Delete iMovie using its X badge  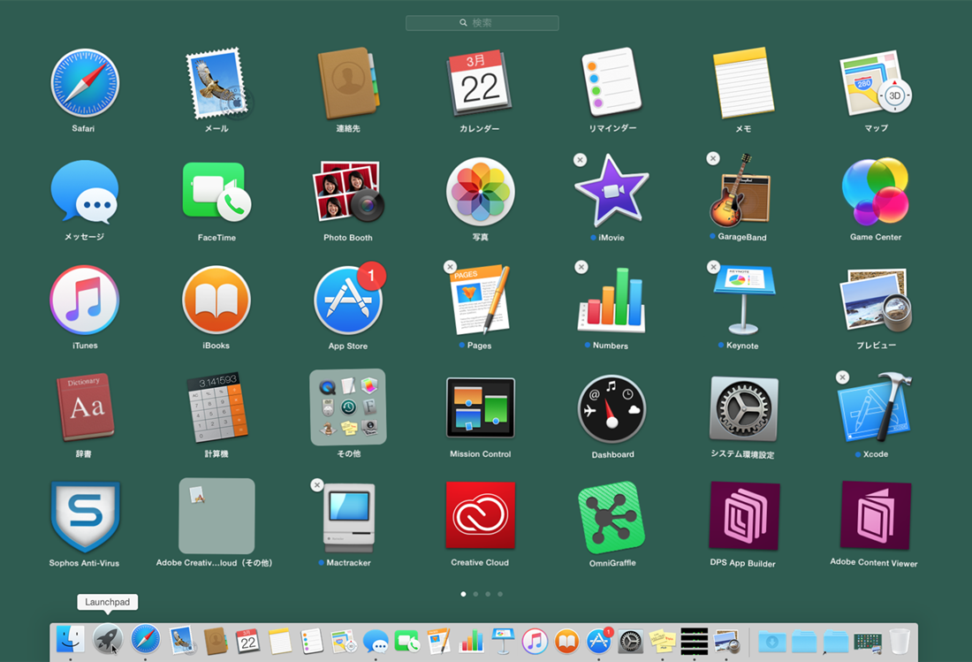[x=580, y=160]
